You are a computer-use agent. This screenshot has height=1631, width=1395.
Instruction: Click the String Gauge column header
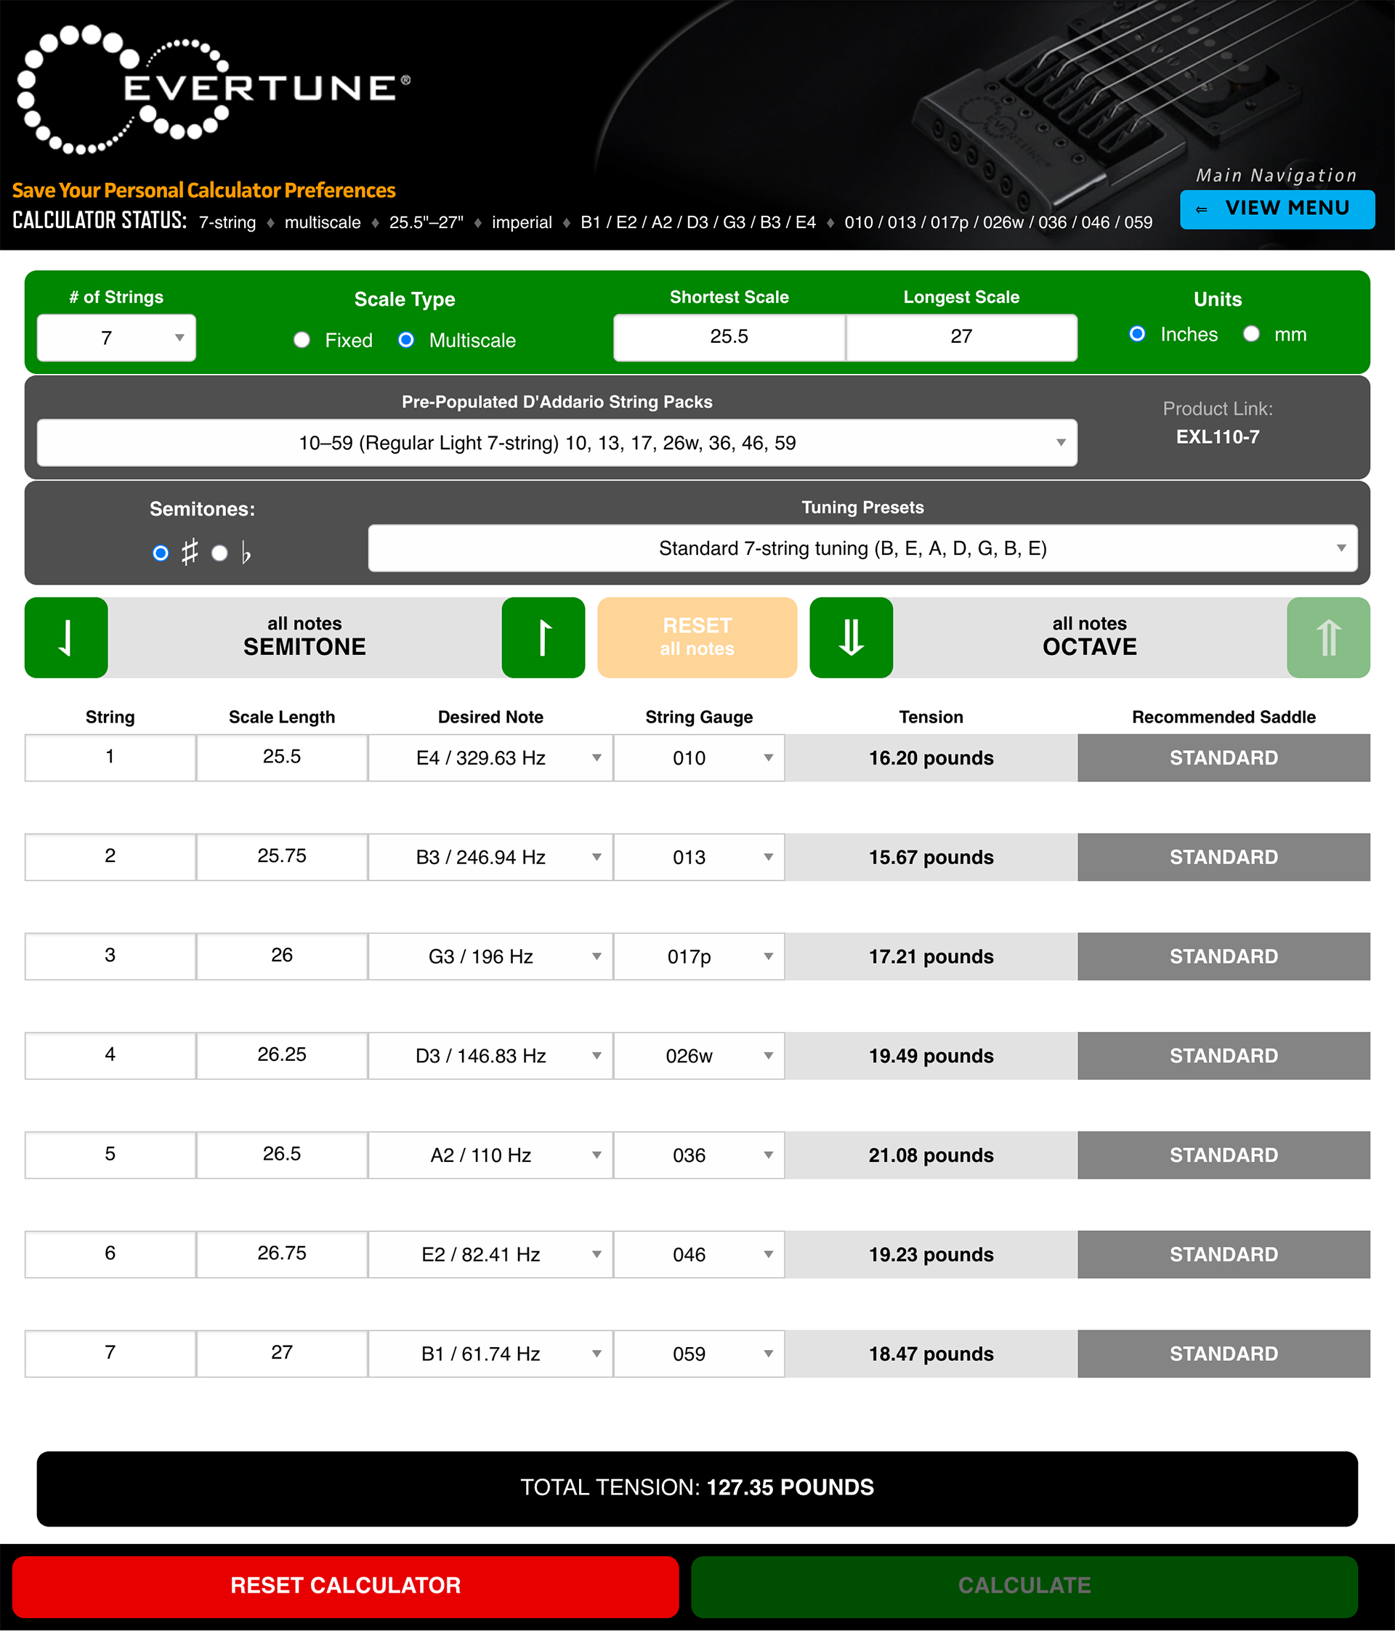click(x=699, y=717)
